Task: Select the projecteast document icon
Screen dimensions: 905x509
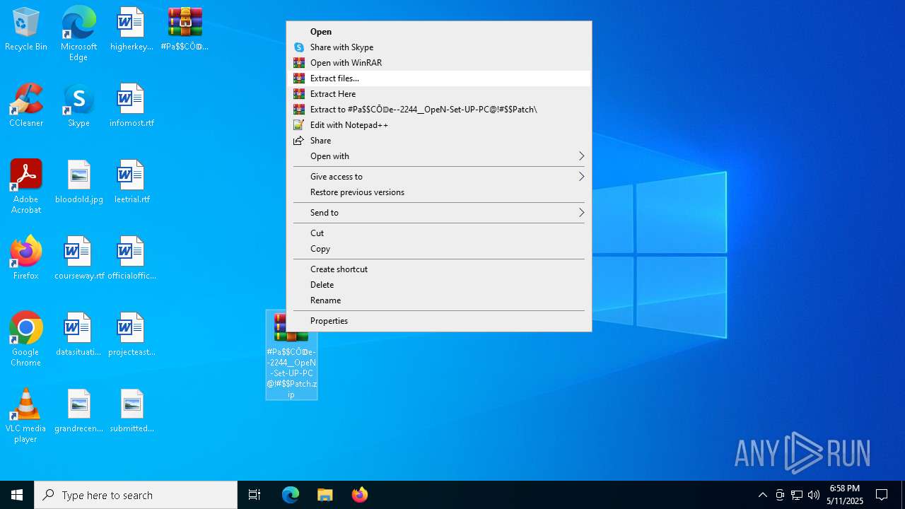Action: (132, 335)
